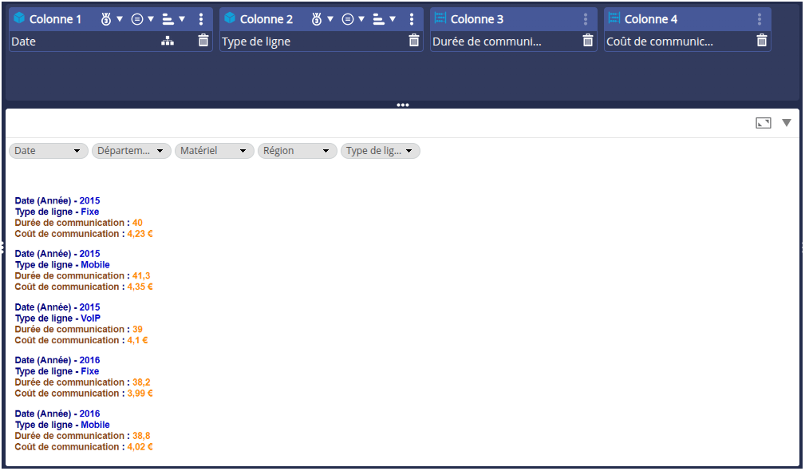This screenshot has width=805, height=471.
Task: Remove Type de ligne from Colonne 2
Action: click(414, 41)
